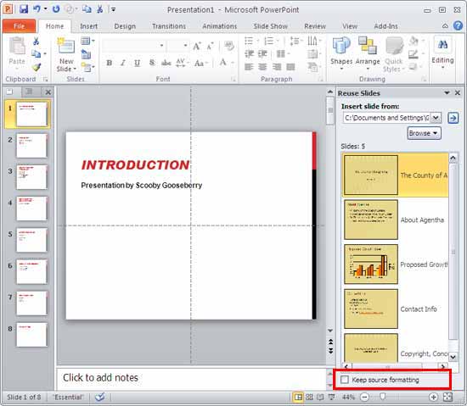Click the notes area to add notes

click(192, 379)
